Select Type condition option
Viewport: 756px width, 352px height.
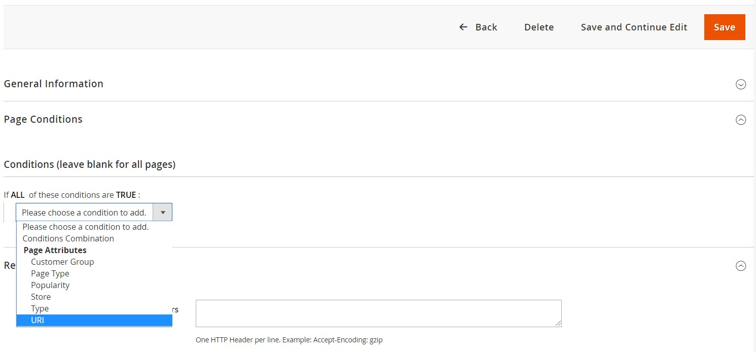coord(40,308)
